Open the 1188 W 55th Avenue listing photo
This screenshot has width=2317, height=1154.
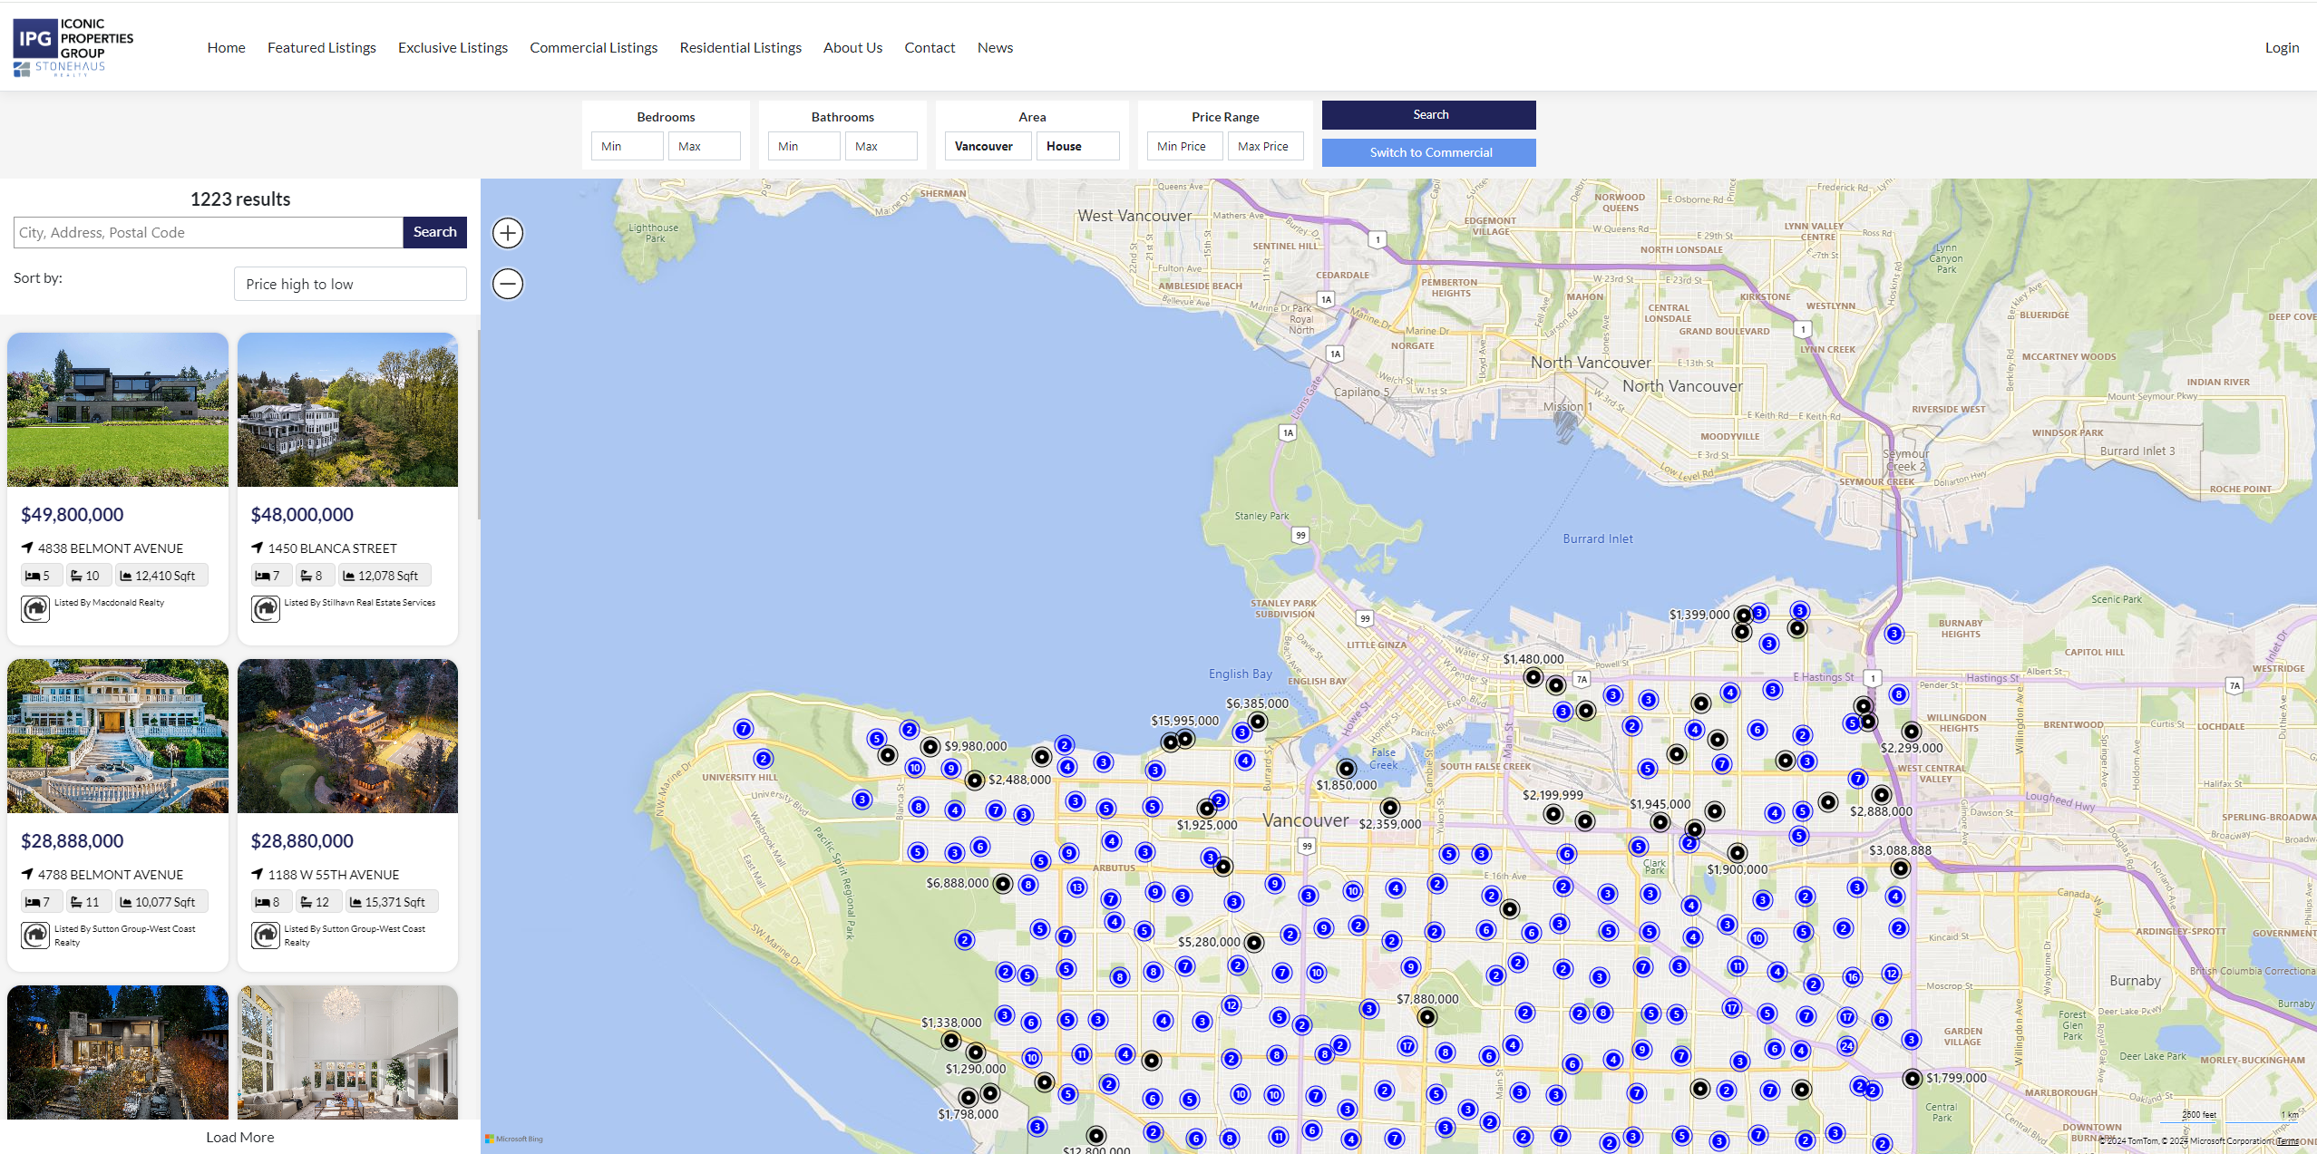(347, 736)
